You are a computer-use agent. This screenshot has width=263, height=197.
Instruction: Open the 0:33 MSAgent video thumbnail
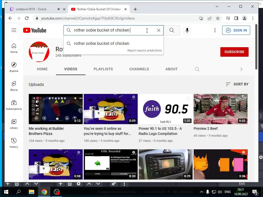coord(111,164)
